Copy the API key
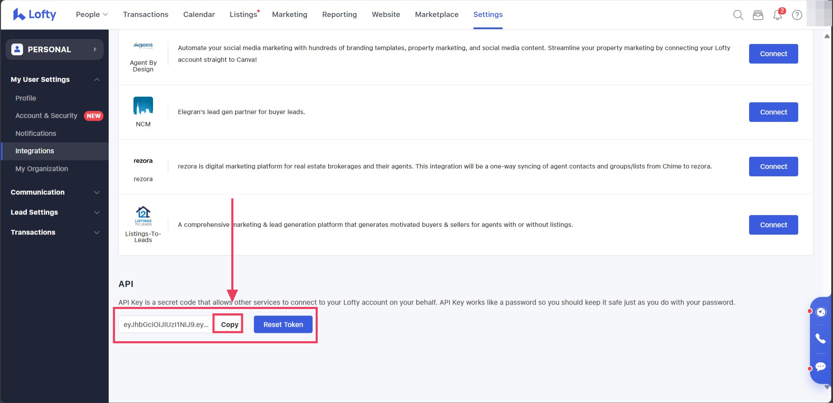The image size is (833, 403). coord(229,324)
